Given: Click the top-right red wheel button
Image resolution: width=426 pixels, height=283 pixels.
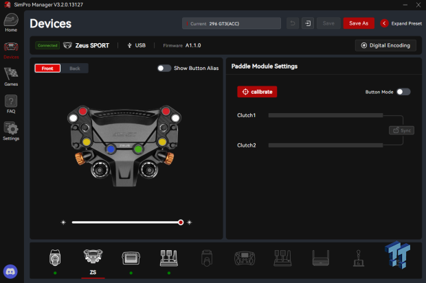Looking at the screenshot, I should [166, 111].
